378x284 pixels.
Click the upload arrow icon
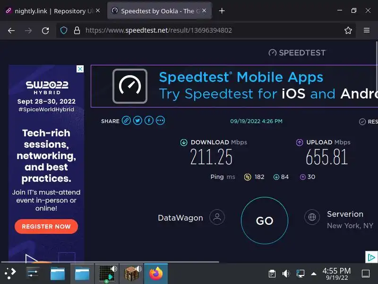pyautogui.click(x=300, y=142)
